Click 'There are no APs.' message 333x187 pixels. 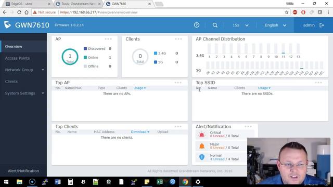click(117, 94)
